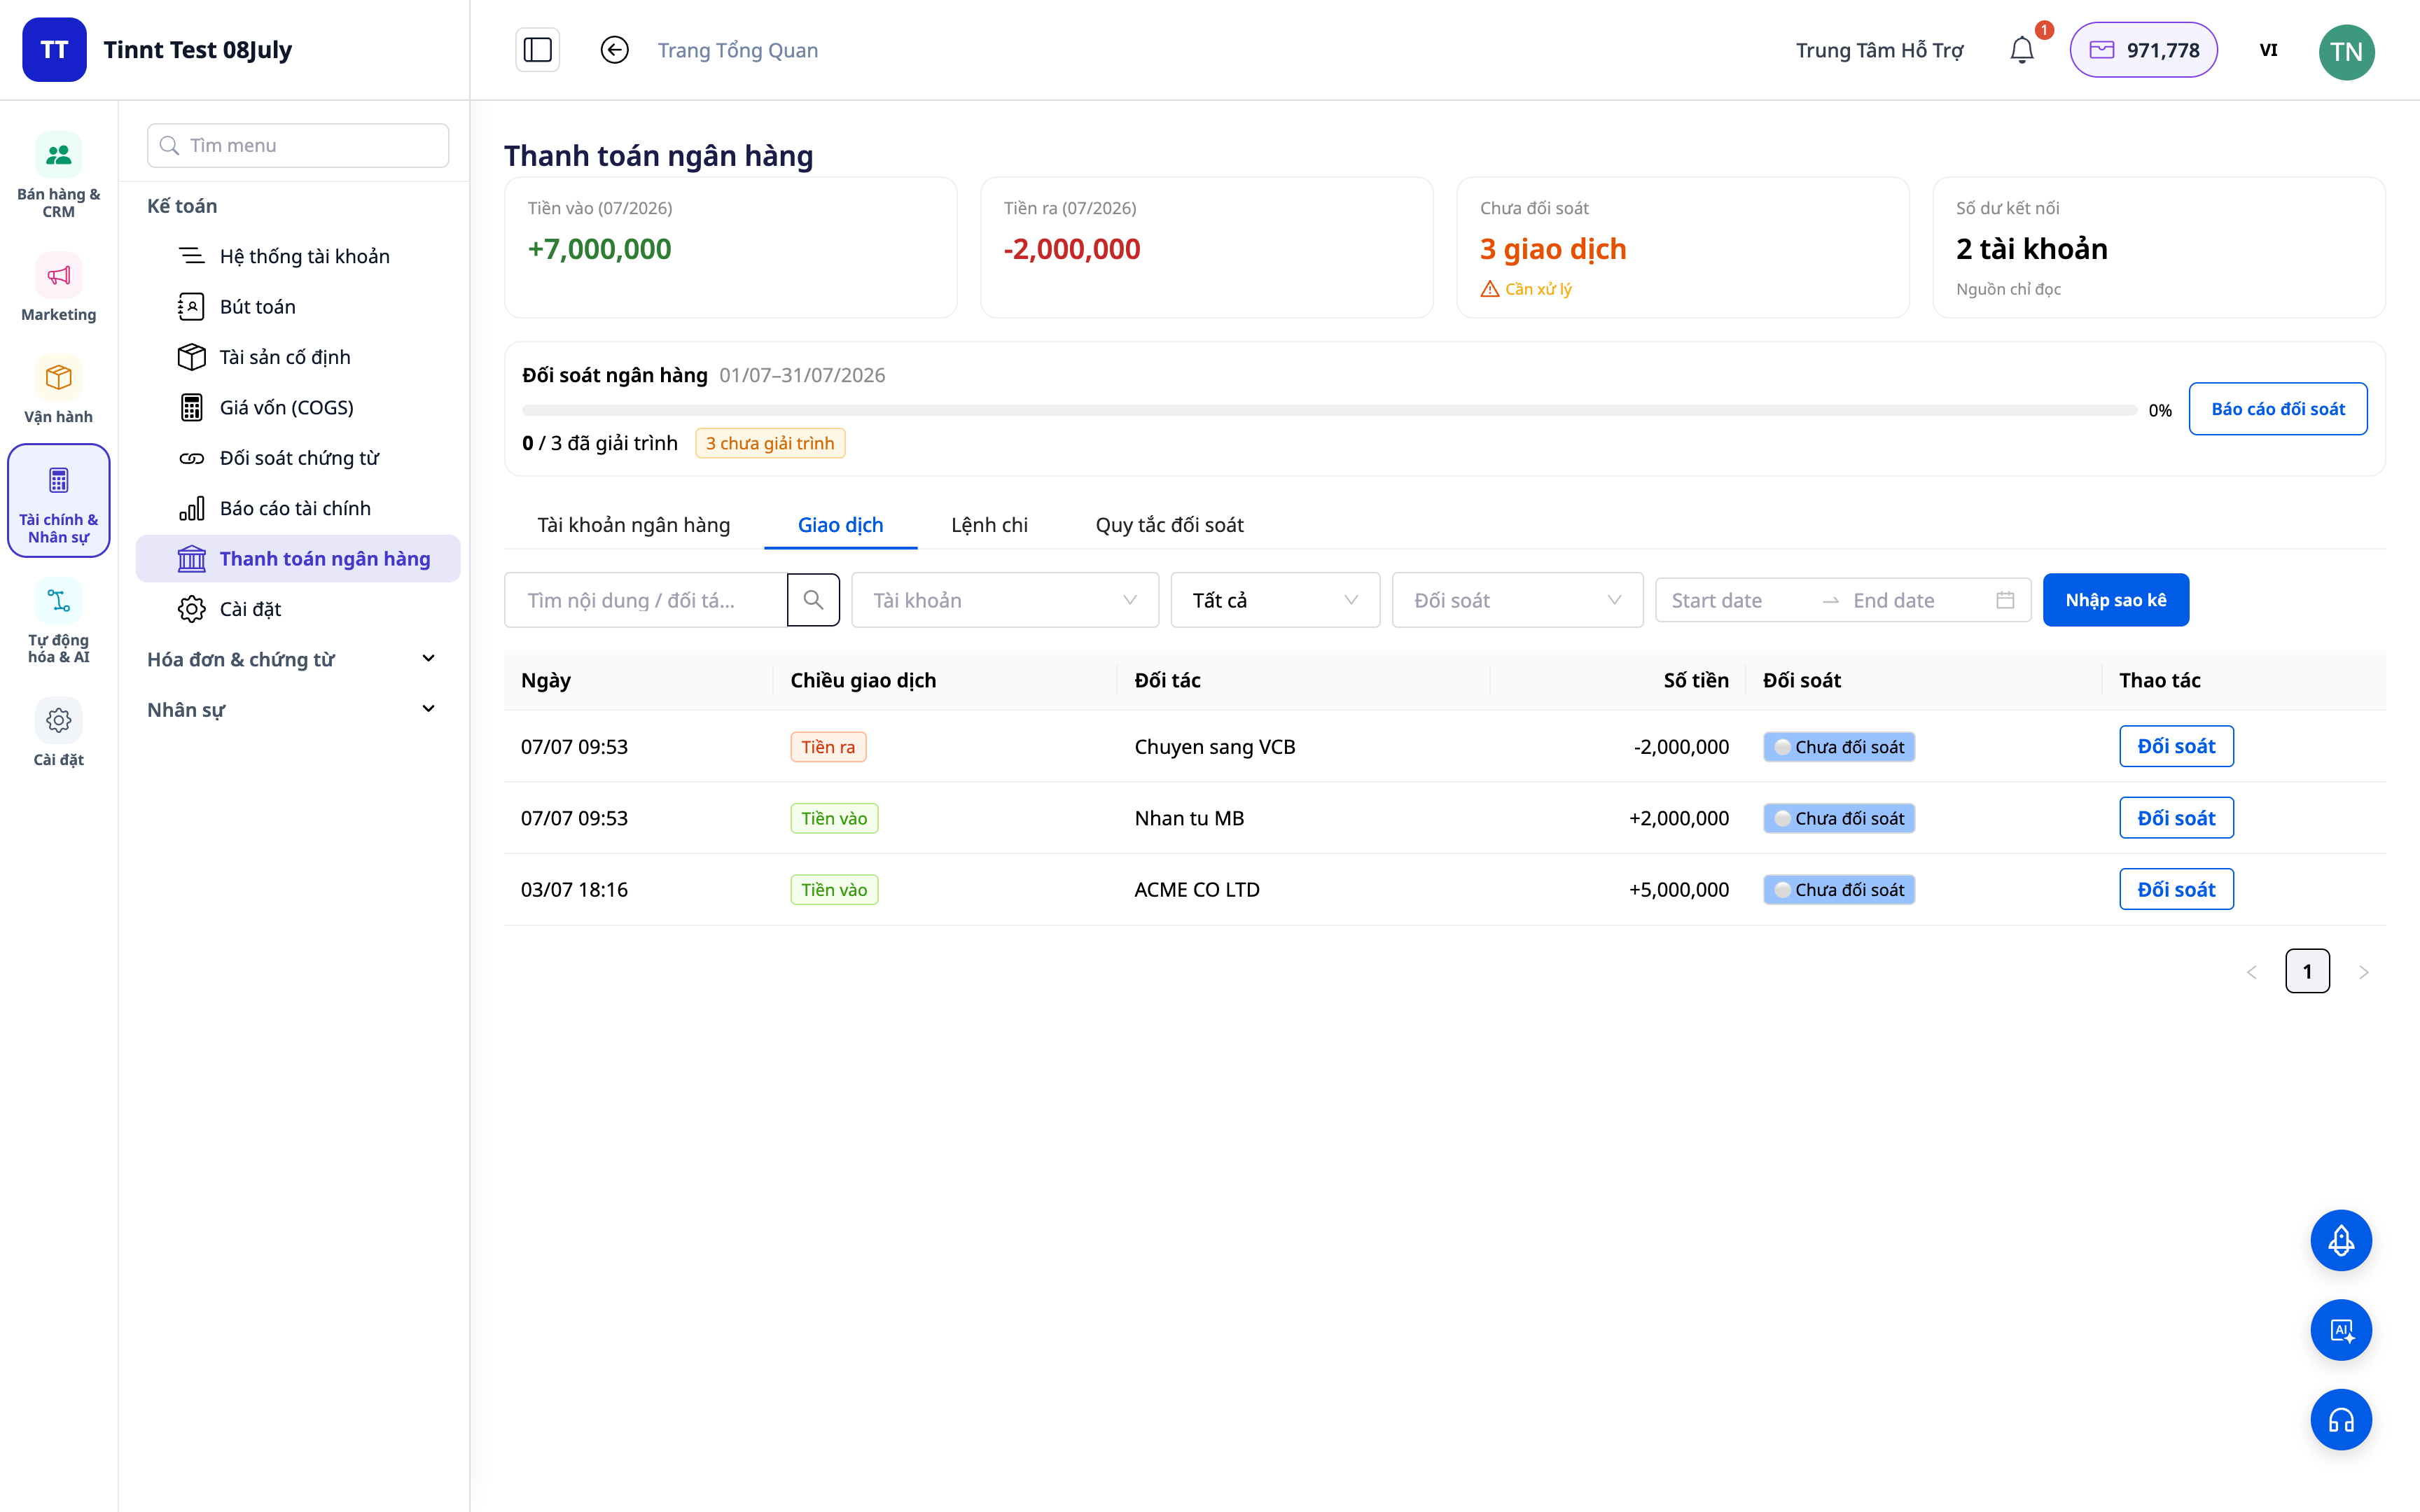This screenshot has height=1512, width=2420.
Task: Open the Đối soát filter dropdown
Action: [1517, 600]
